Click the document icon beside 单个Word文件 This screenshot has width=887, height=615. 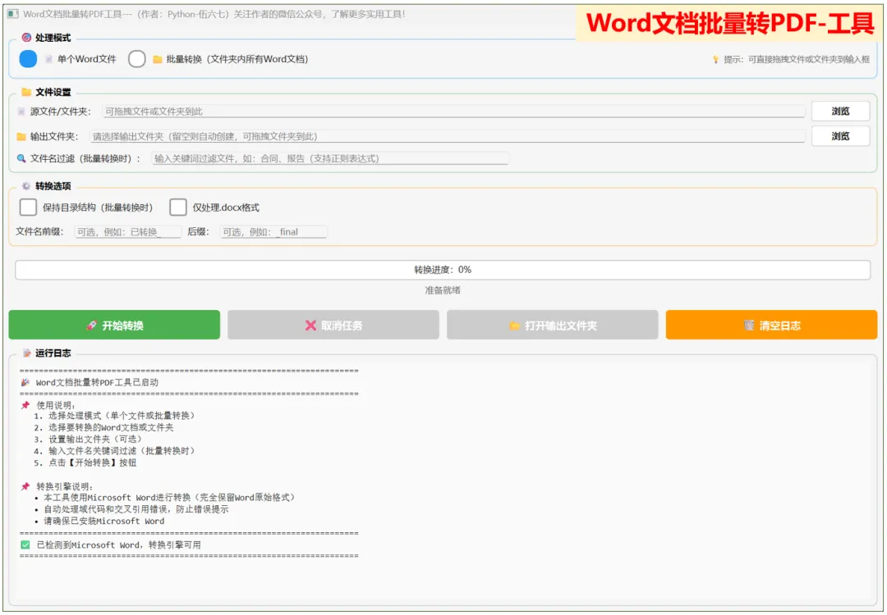[48, 59]
